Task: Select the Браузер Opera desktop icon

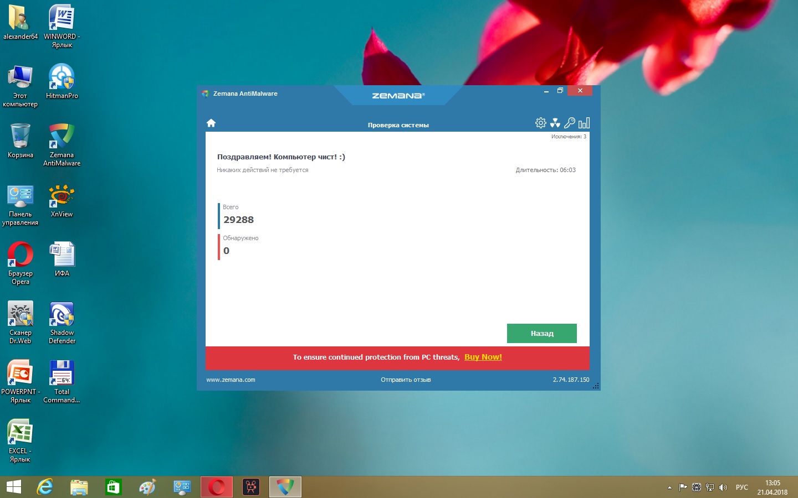Action: point(21,263)
